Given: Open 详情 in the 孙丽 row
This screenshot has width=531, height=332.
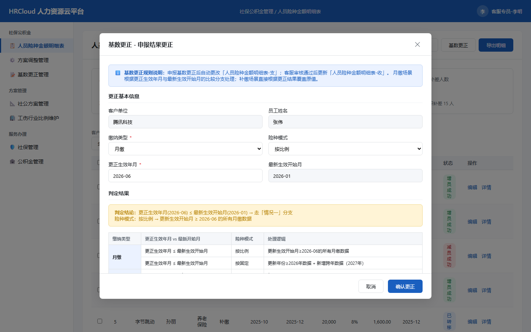Looking at the screenshot, I should click(486, 322).
